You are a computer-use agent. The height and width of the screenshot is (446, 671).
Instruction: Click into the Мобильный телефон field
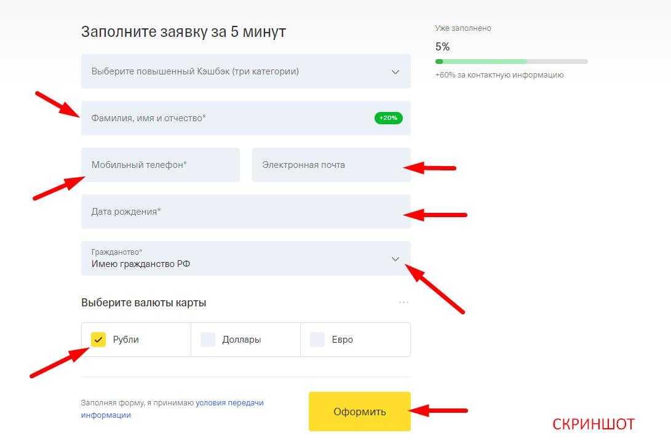click(x=160, y=165)
